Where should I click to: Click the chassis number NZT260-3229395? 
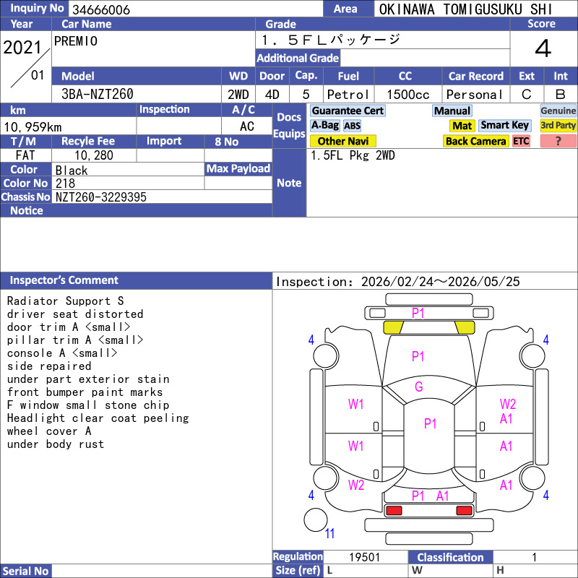tap(101, 197)
